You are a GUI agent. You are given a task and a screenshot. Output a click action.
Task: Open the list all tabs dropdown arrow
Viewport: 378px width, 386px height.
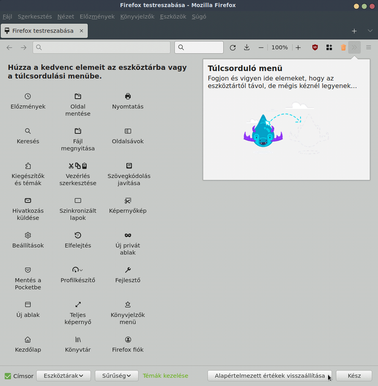[370, 31]
